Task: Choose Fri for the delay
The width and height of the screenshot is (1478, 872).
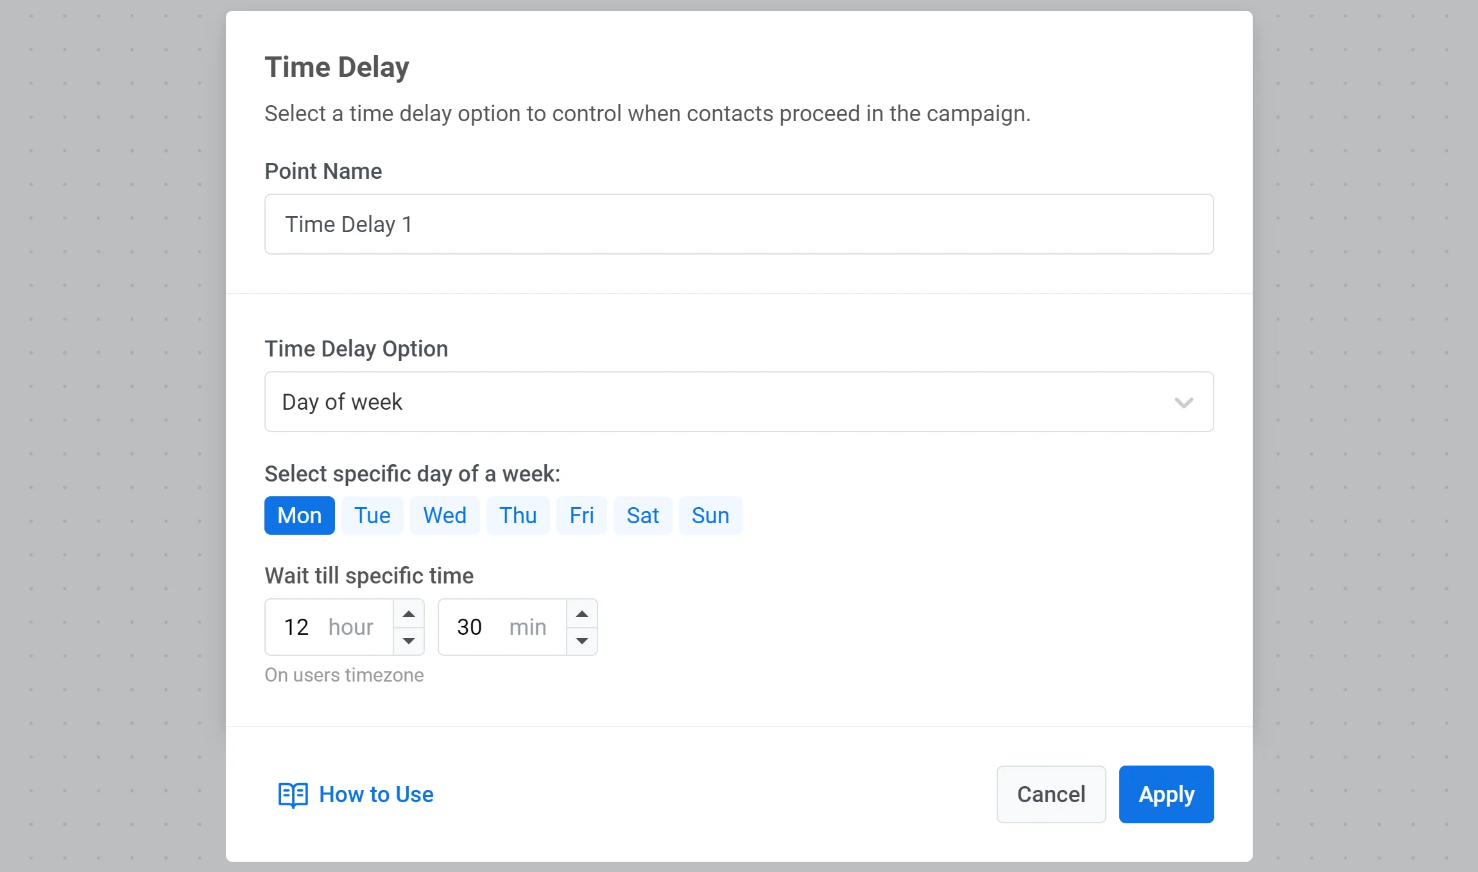Action: tap(581, 516)
